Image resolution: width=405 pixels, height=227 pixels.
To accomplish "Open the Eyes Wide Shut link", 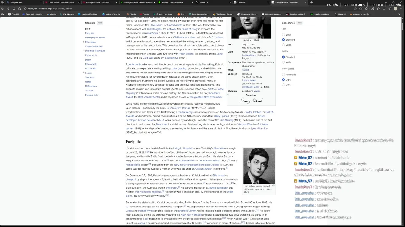I will click(259, 128).
